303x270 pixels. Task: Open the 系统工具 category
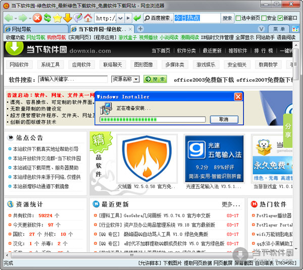[x=50, y=65]
